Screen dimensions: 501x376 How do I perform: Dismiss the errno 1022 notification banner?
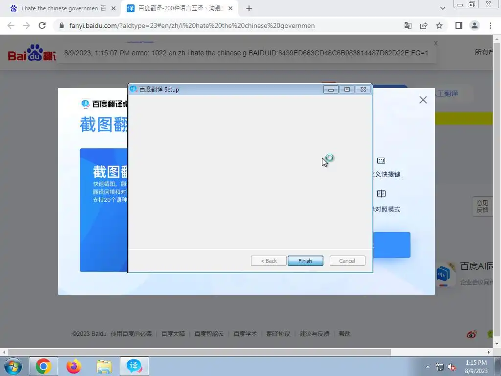436,43
